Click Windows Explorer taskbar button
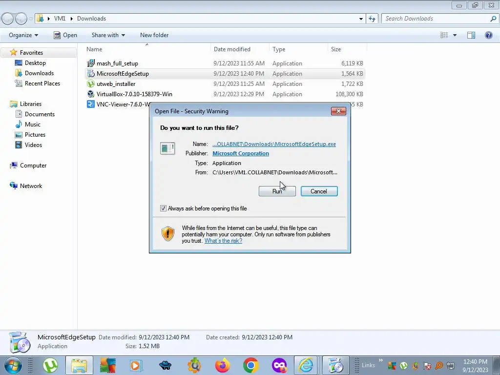Image resolution: width=500 pixels, height=375 pixels. tap(79, 365)
